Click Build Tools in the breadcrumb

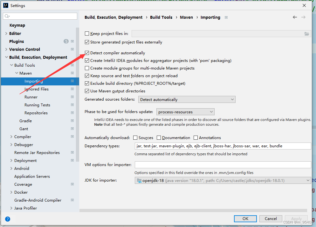pyautogui.click(x=161, y=17)
